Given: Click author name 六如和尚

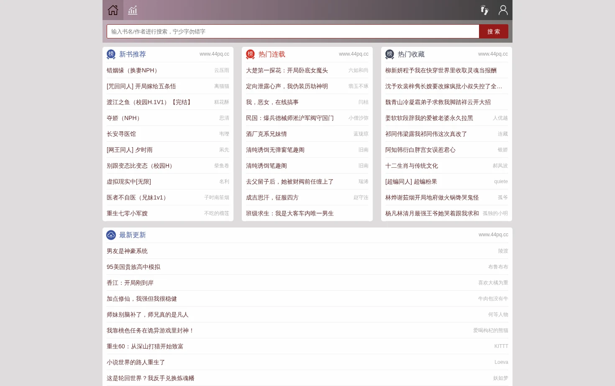Looking at the screenshot, I should tap(359, 70).
